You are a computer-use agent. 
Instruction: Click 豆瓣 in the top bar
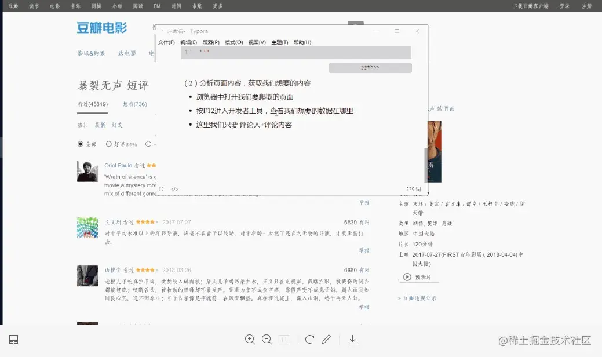pyautogui.click(x=13, y=6)
